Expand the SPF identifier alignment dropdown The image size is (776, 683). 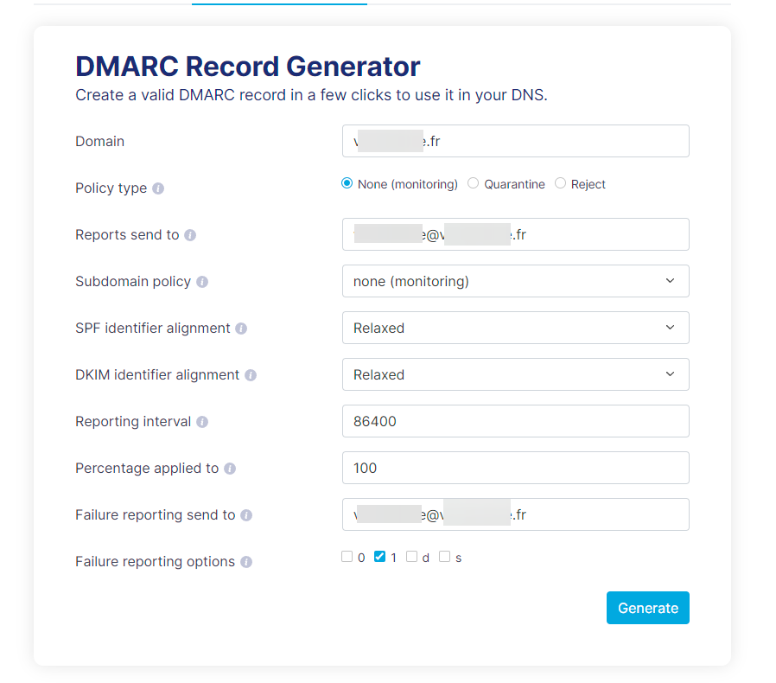[x=515, y=328]
